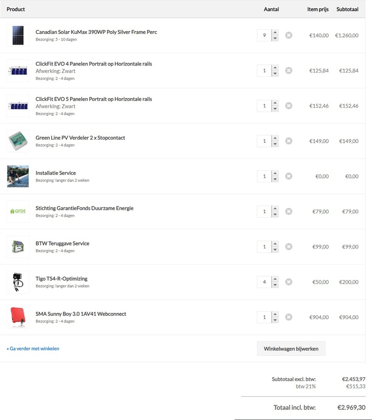The image size is (372, 420).
Task: Increase Canadian Solar panel quantity by one
Action: (x=275, y=33)
